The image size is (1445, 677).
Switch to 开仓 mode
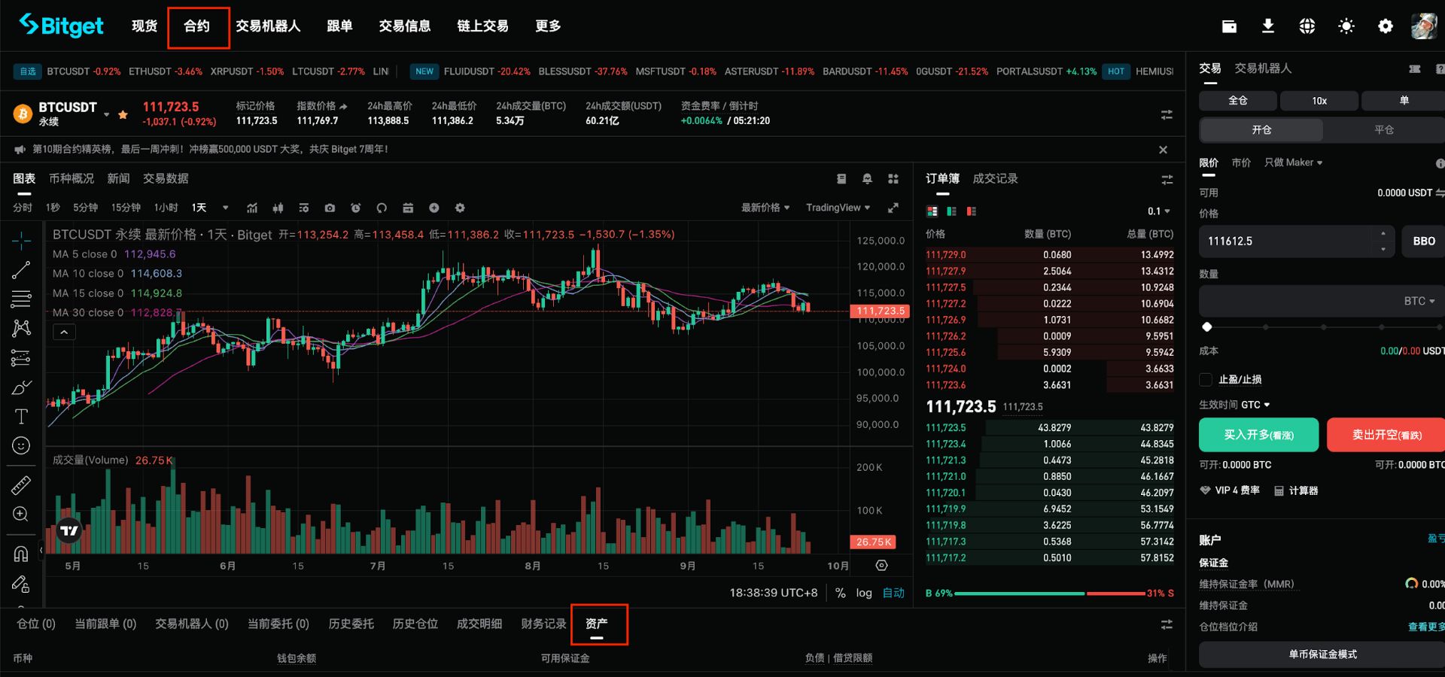coord(1261,130)
